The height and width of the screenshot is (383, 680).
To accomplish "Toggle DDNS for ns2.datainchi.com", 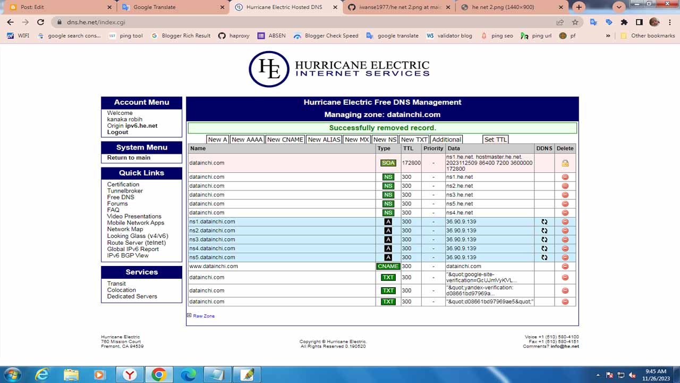I will [x=544, y=231].
